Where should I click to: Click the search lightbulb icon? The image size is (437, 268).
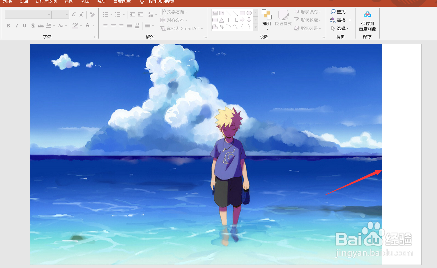pos(142,2)
